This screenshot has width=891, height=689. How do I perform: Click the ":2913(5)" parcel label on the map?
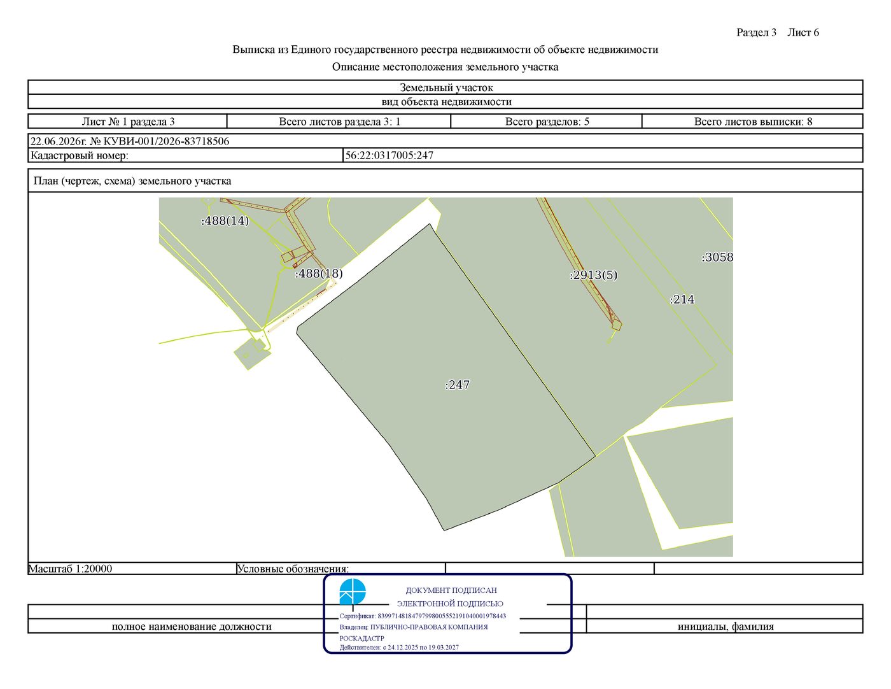click(593, 275)
